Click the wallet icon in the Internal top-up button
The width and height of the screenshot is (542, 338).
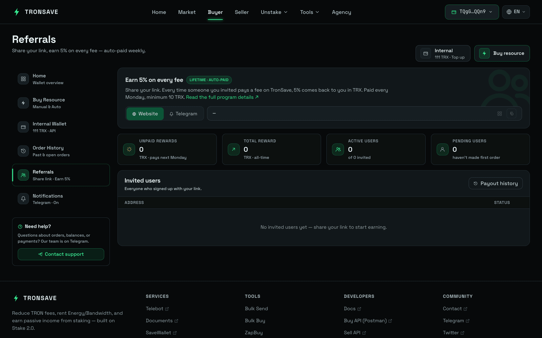[x=426, y=53]
